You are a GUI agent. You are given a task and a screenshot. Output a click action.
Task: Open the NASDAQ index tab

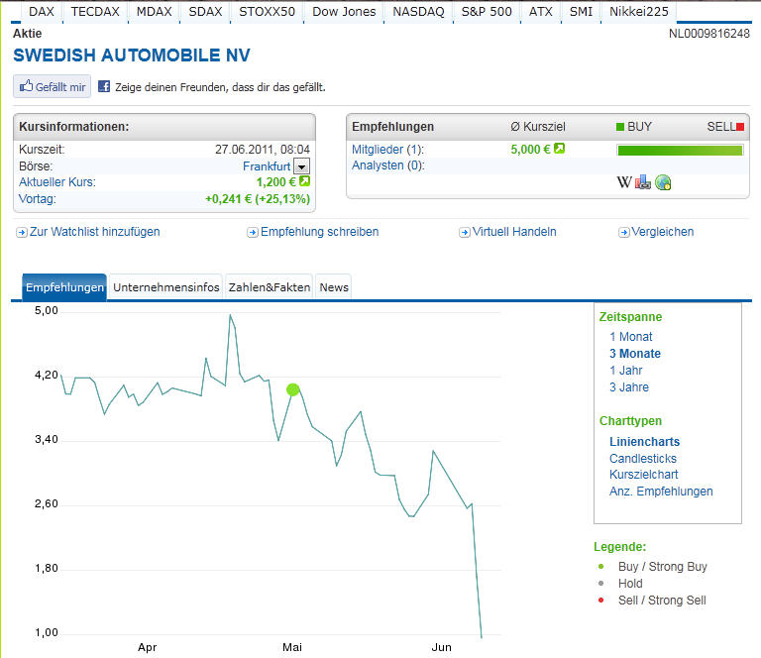[x=418, y=12]
